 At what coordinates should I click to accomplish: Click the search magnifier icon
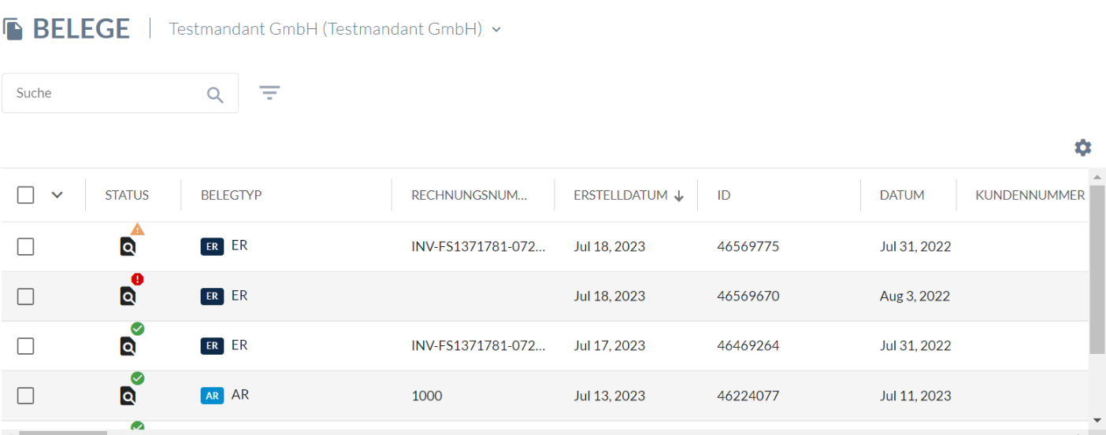pos(215,95)
